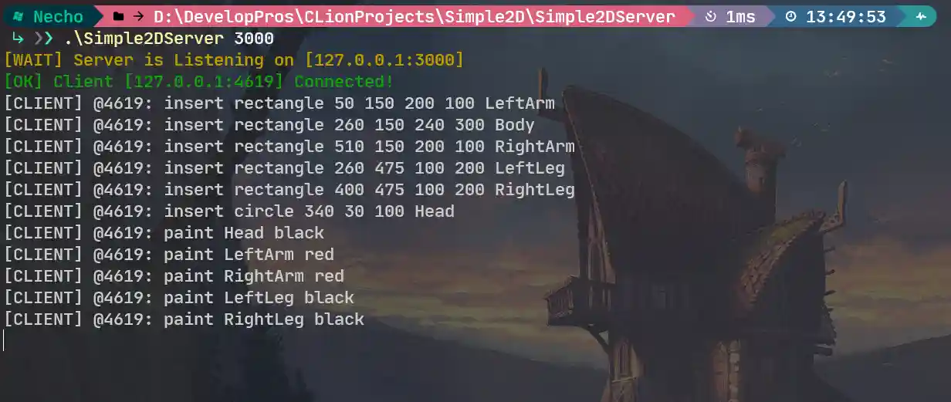Click the [WAIT] Server is Listening line
This screenshot has width=951, height=402.
point(234,59)
